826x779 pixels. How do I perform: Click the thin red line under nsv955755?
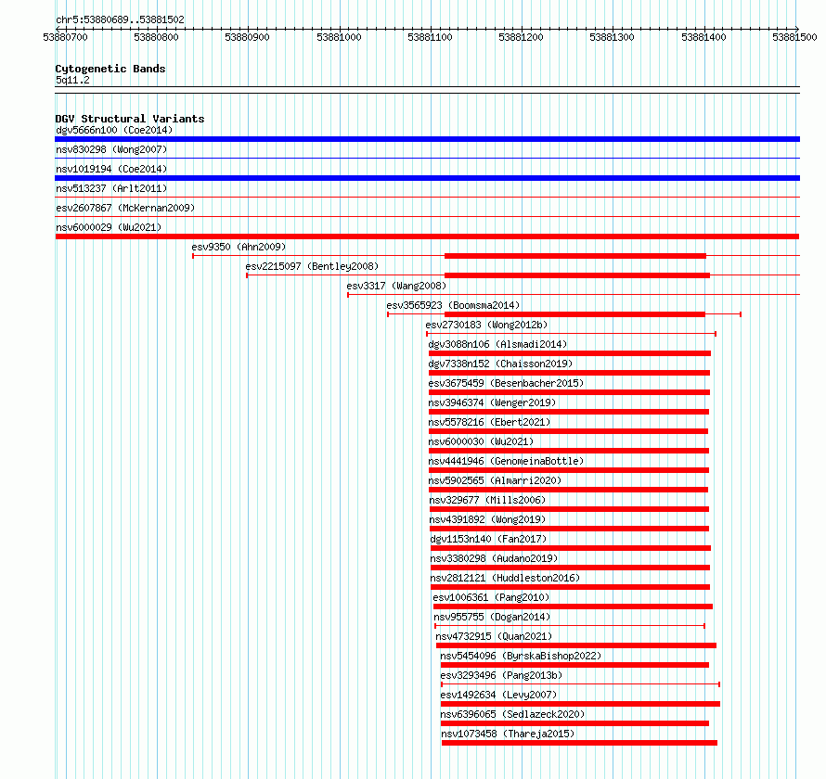pyautogui.click(x=570, y=626)
